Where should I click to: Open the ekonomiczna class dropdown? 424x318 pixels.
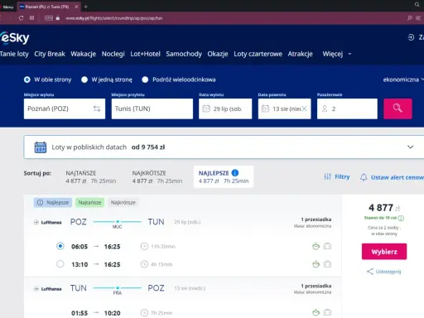point(403,79)
